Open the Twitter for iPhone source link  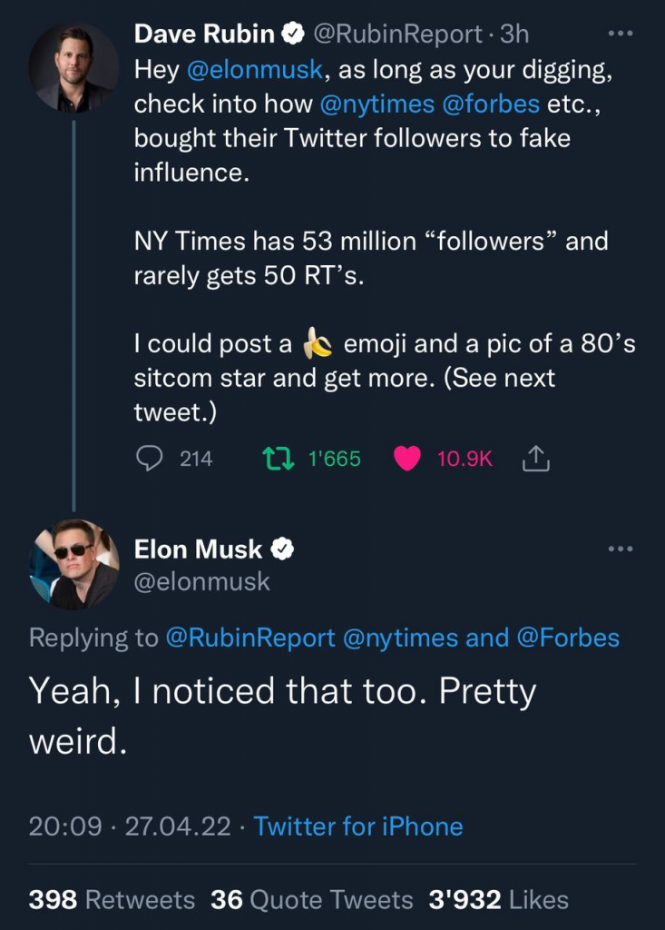[x=358, y=826]
